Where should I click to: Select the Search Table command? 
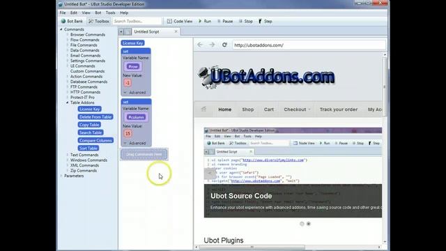click(91, 132)
